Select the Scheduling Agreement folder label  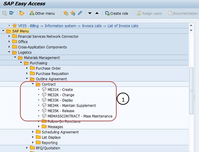60,132
